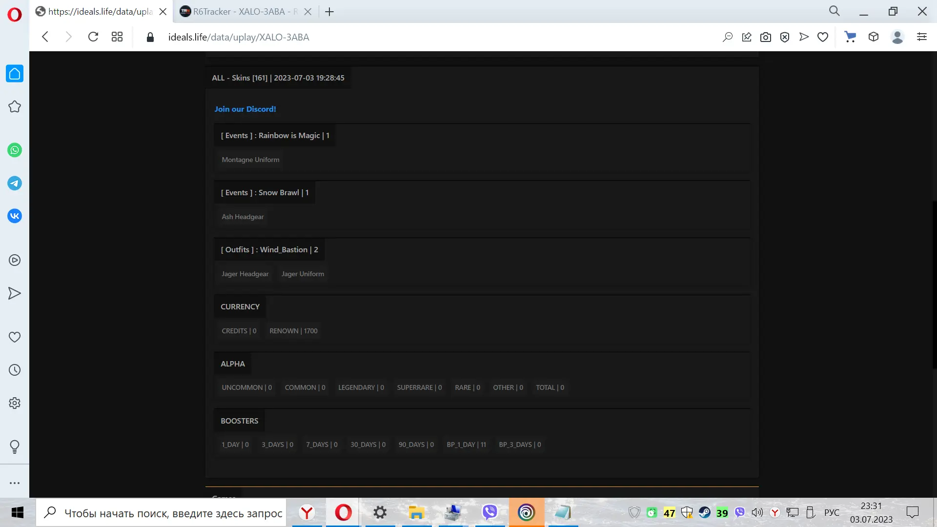
Task: Click the address bar URL
Action: (x=239, y=37)
